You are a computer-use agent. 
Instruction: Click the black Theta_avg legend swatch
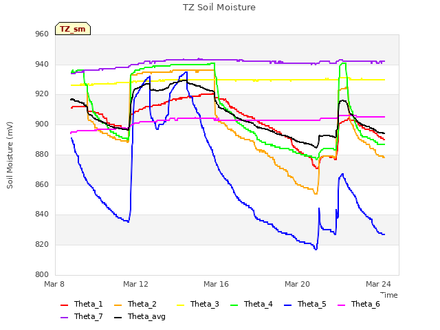[118, 318]
